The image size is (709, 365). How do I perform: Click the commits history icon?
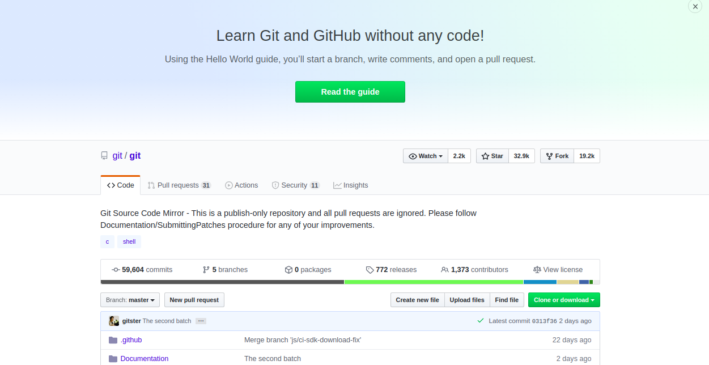click(x=116, y=270)
